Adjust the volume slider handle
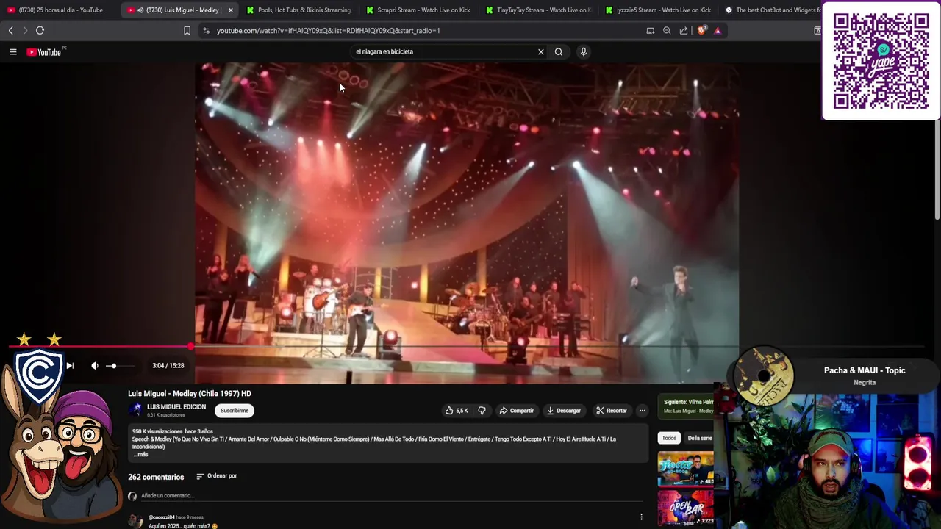Viewport: 941px width, 529px height. coord(113,365)
